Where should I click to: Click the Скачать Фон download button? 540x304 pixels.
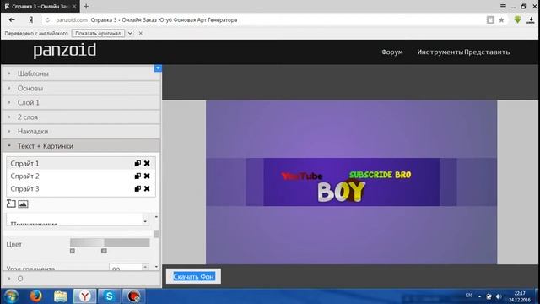[x=193, y=276]
